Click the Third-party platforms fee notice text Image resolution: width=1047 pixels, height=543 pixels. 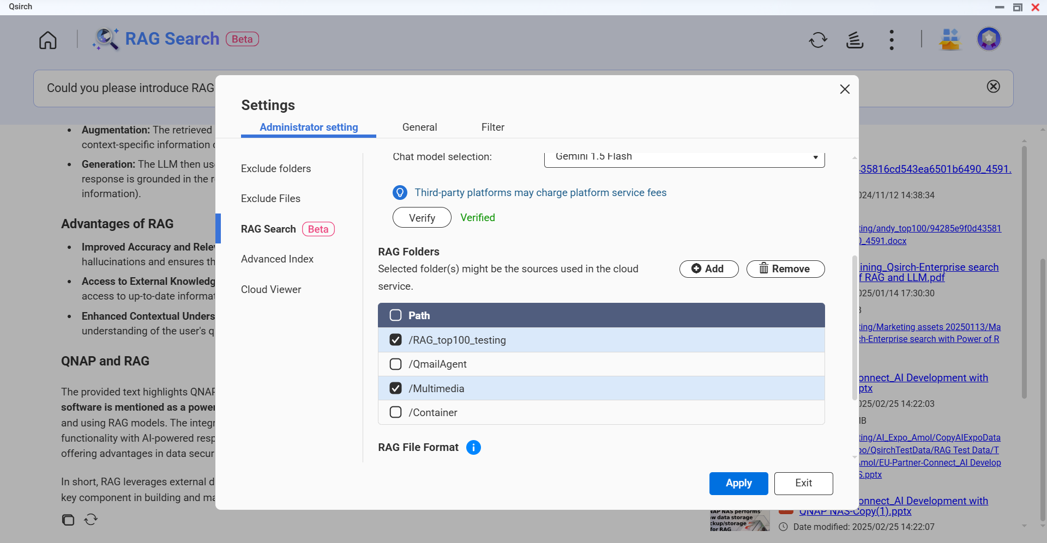coord(540,193)
